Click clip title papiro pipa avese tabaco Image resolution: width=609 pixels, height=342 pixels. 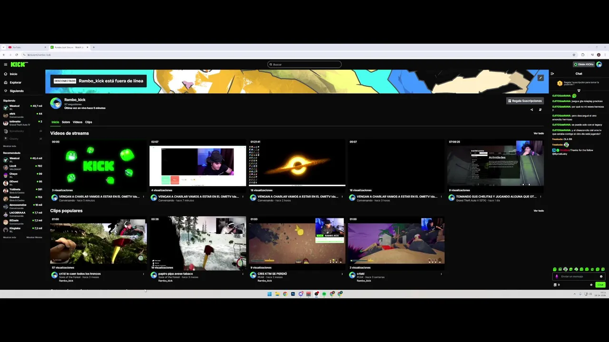(176, 274)
